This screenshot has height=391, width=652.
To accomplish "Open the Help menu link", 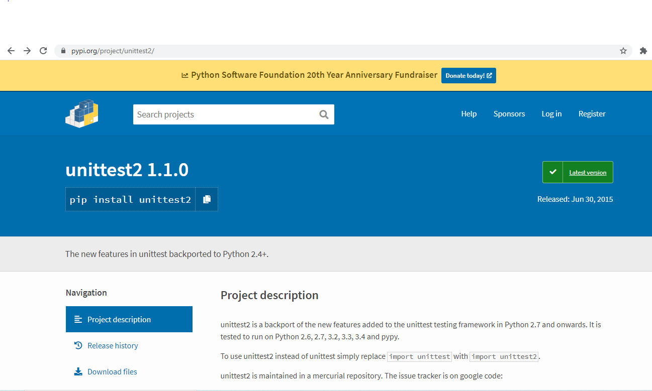I will [469, 114].
